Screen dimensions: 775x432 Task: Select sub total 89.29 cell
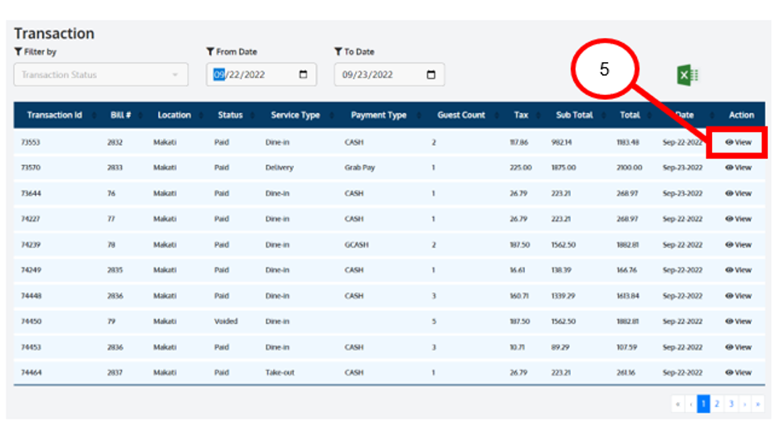[560, 347]
